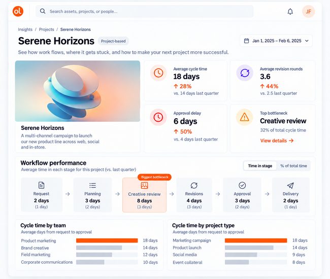Screen dimensions: 330x279
Task: Click the Product marketing orange bar
Action: [107, 240]
